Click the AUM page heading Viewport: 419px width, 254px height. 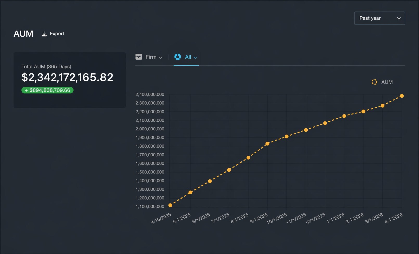coord(23,34)
